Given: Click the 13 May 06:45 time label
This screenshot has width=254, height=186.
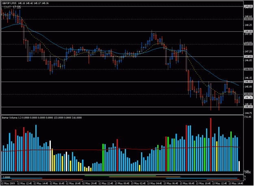Looking at the screenshot, I should (171, 184).
